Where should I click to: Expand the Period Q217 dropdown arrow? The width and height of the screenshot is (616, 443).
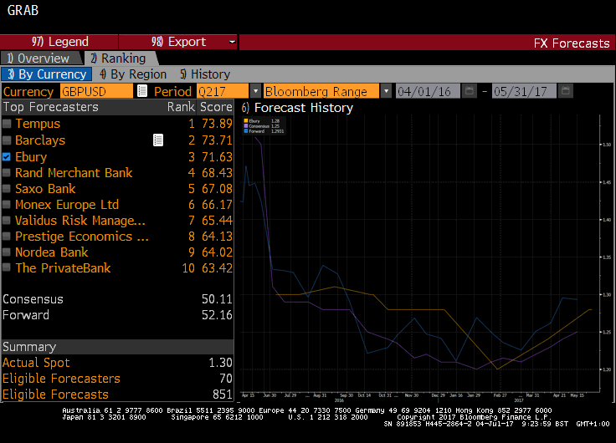[x=255, y=91]
